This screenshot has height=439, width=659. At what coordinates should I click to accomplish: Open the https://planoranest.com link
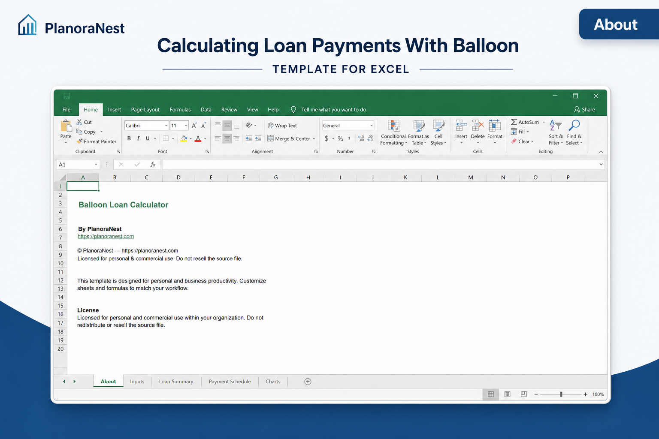click(x=106, y=236)
